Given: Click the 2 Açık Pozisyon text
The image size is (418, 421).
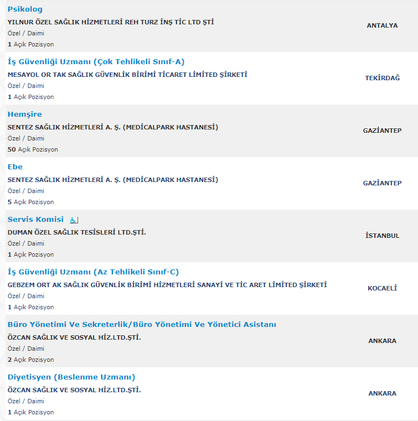Looking at the screenshot, I should click(x=31, y=360).
